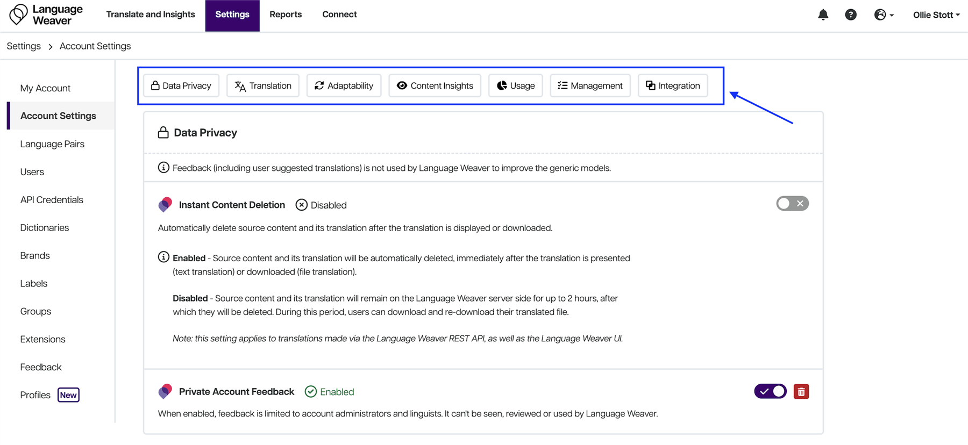
Task: Disable the Private Account Feedback toggle
Action: (770, 392)
